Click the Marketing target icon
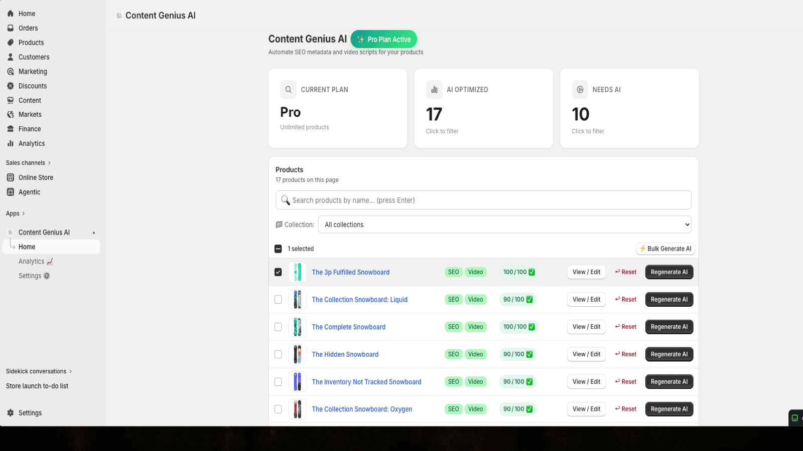 (x=11, y=72)
